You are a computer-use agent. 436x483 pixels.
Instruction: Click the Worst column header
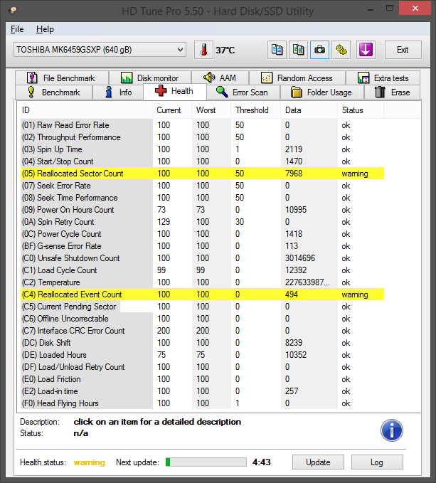211,110
